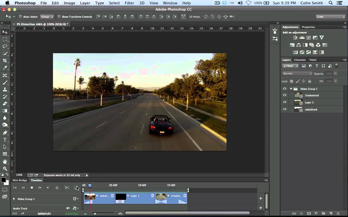Image resolution: width=348 pixels, height=217 pixels.
Task: Open the Filter menu
Action: [129, 3]
